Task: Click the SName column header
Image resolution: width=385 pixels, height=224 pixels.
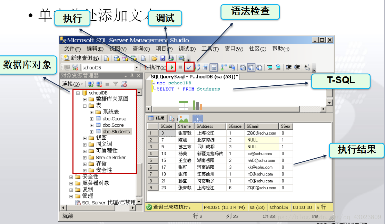Action: click(185, 126)
